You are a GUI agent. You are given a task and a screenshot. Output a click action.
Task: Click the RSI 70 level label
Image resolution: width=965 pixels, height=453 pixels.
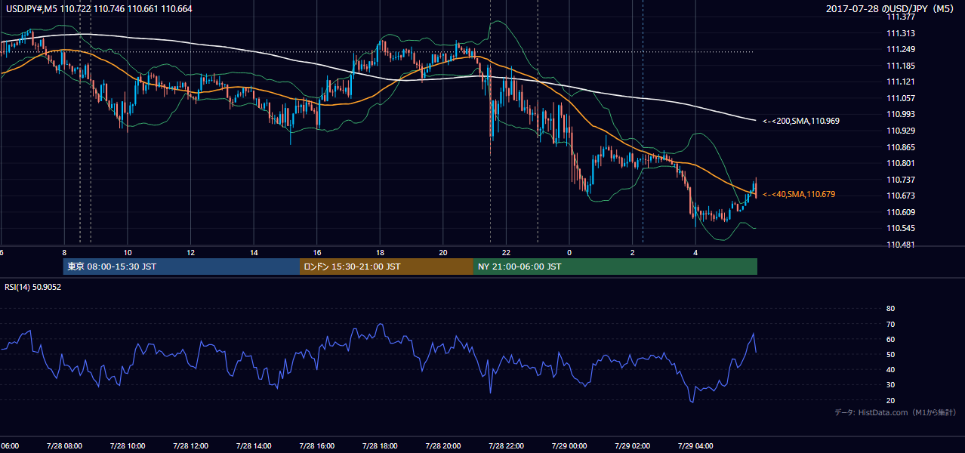tap(890, 324)
